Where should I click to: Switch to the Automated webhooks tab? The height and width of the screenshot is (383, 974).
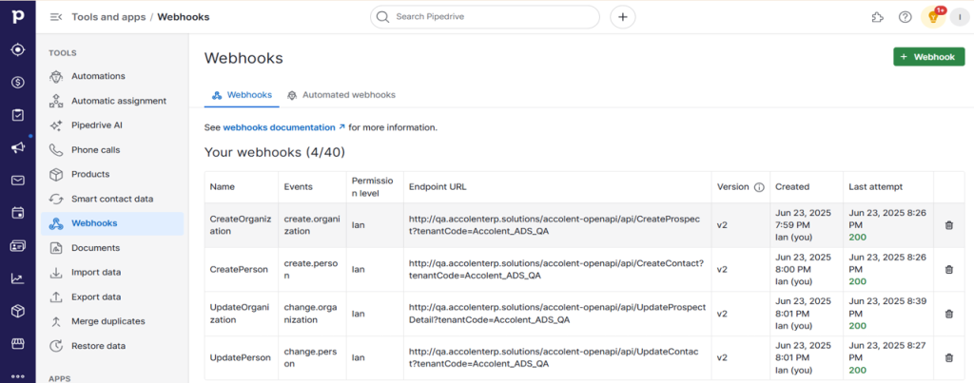(341, 95)
